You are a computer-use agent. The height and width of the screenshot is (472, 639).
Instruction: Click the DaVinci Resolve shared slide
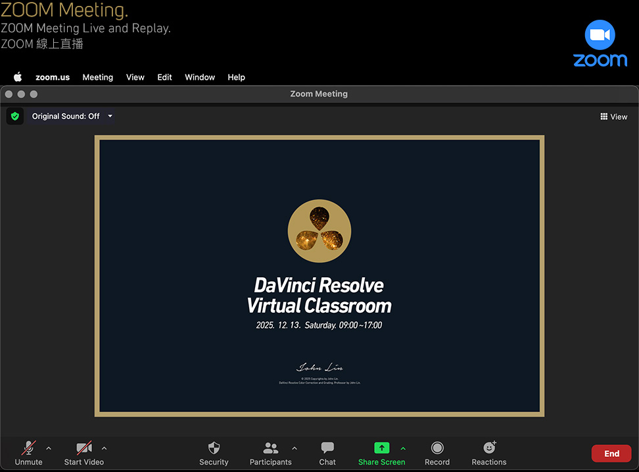(x=319, y=276)
